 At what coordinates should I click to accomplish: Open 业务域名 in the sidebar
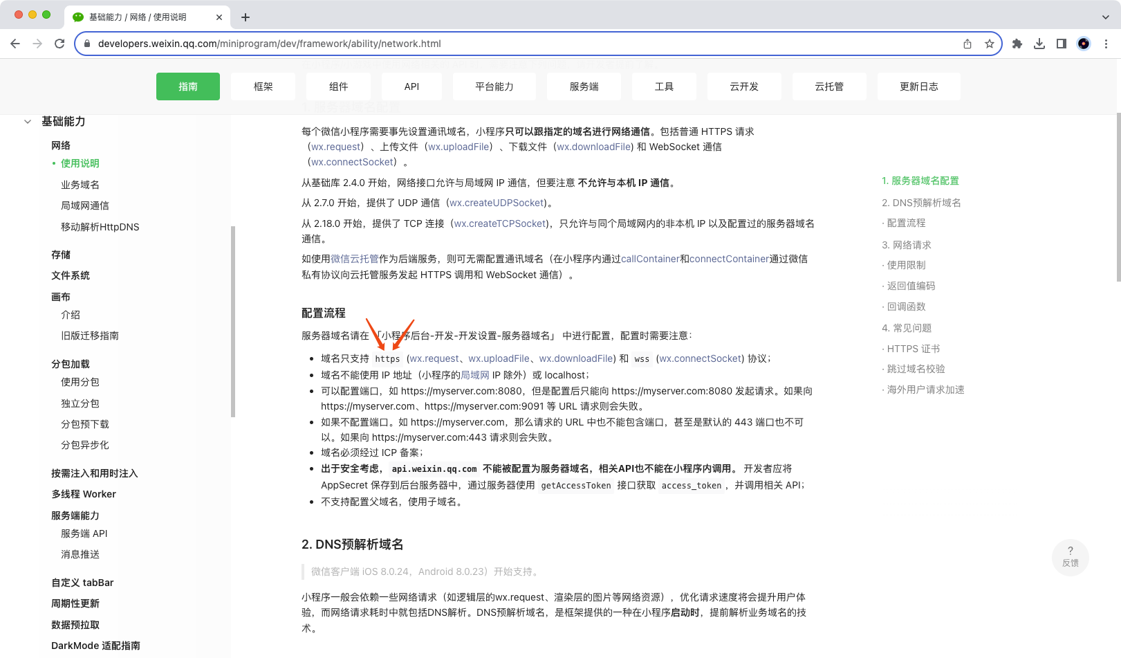click(x=80, y=185)
